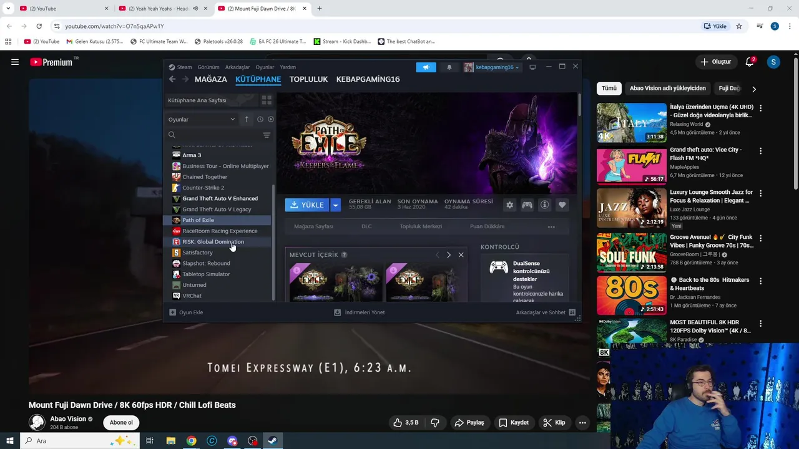Close the Mevcut İçerik panel
Image resolution: width=799 pixels, height=449 pixels.
tap(461, 255)
